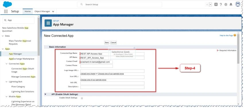244x108 pixels.
Task: Click the Description info icon
Action: point(78,87)
